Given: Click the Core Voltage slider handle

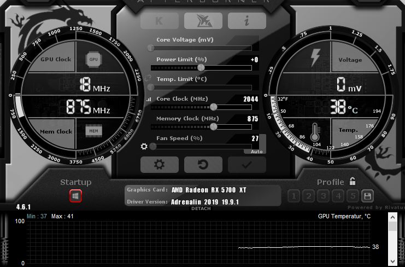Looking at the screenshot, I should [x=151, y=48].
